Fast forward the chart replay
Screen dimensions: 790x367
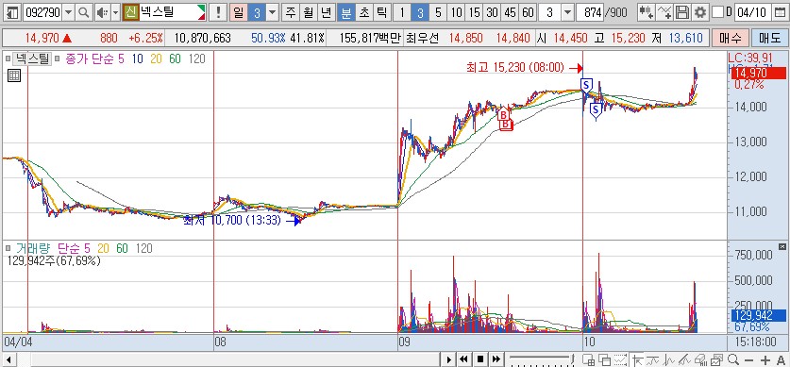click(496, 359)
